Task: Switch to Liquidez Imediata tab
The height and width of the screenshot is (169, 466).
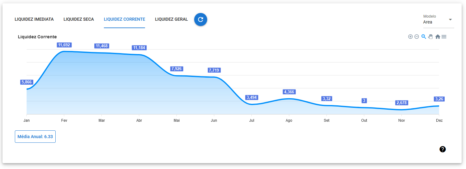Action: 34,19
